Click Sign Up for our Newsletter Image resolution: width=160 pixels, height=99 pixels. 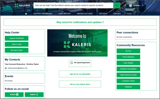80,74
